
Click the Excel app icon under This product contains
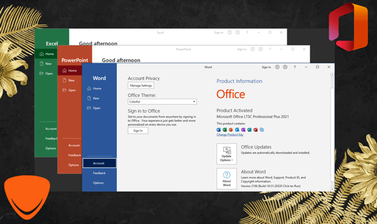coord(224,129)
